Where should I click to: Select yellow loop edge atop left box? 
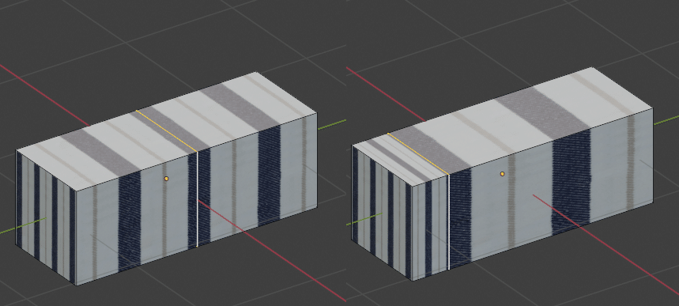point(167,131)
